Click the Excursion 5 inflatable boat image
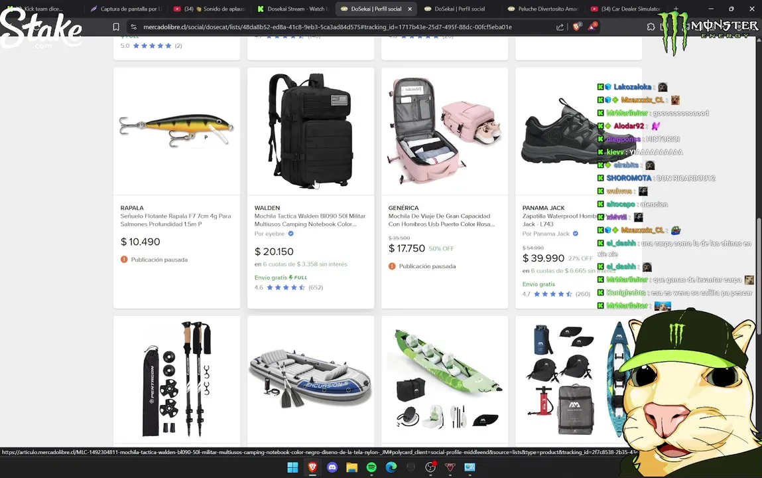Image resolution: width=762 pixels, height=478 pixels. click(x=310, y=378)
